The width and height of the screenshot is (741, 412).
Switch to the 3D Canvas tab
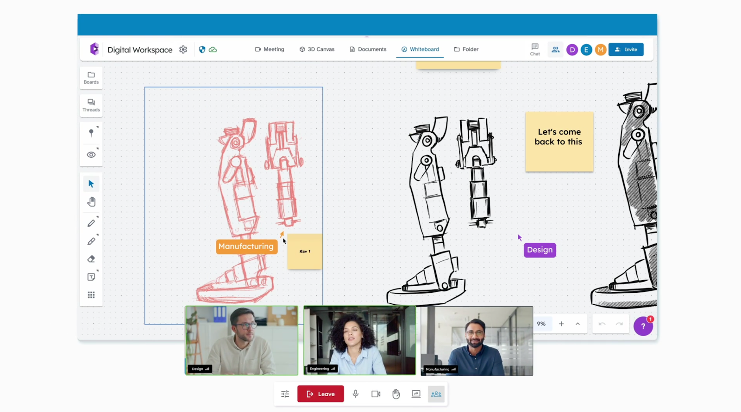click(x=317, y=49)
